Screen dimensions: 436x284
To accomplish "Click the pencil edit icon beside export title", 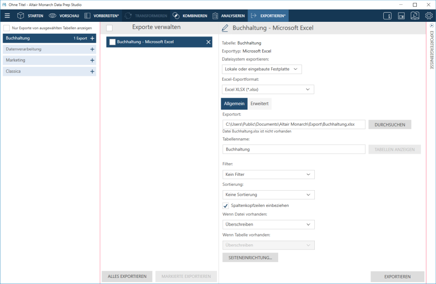I will 225,28.
